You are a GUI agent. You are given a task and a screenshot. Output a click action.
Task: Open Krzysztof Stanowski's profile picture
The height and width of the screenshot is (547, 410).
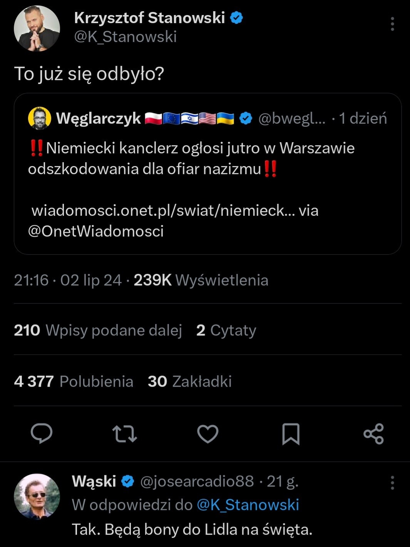pyautogui.click(x=37, y=29)
